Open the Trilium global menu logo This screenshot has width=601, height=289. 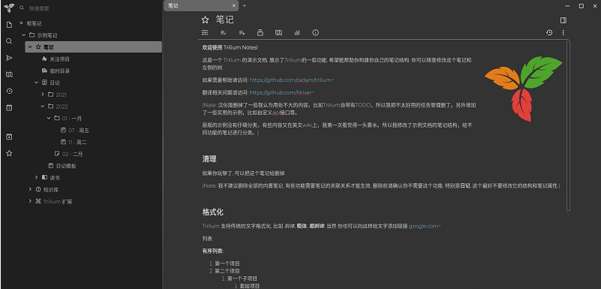coord(9,8)
